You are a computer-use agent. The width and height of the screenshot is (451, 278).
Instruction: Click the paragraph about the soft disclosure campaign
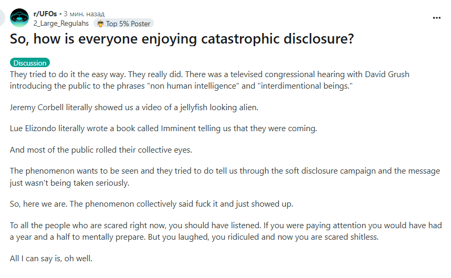[x=225, y=177]
